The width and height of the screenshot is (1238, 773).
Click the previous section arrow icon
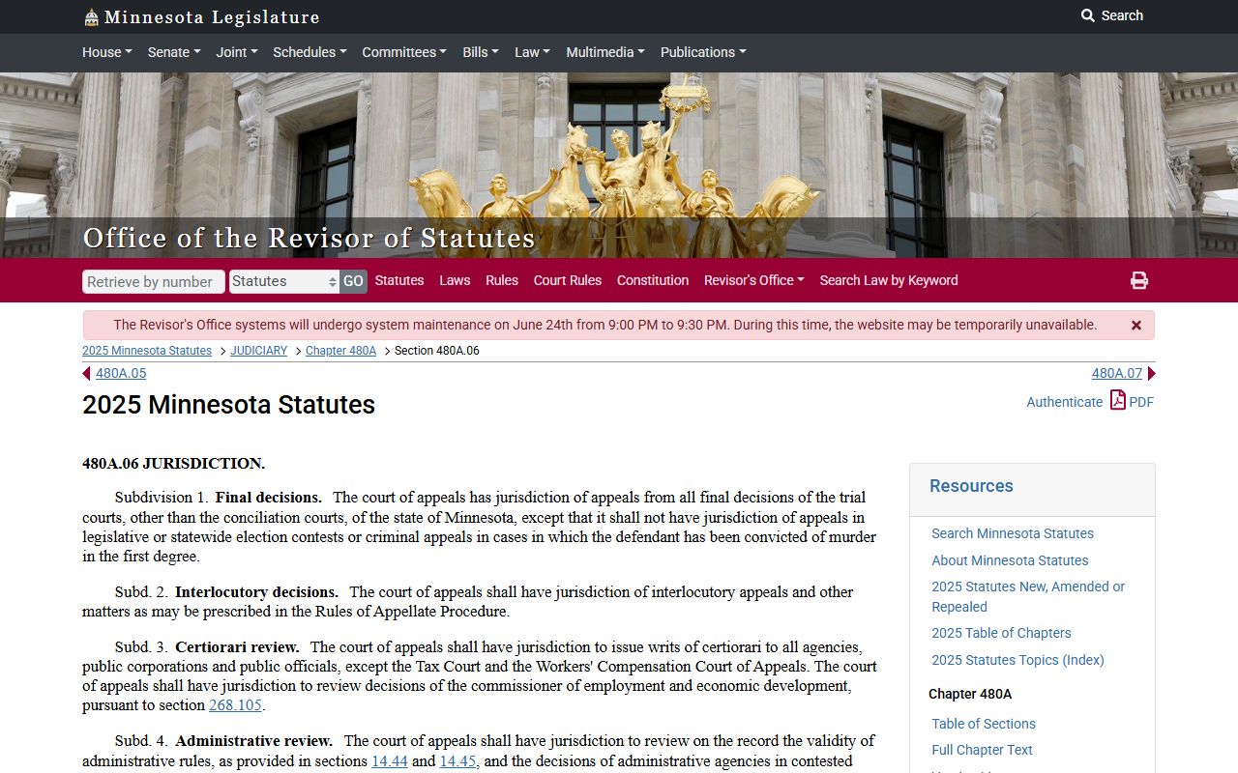coord(86,374)
